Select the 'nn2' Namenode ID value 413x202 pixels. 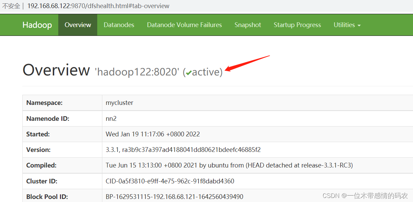click(111, 118)
